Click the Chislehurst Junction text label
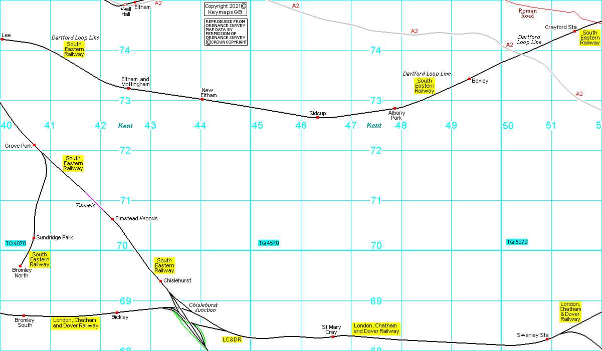The width and height of the screenshot is (602, 351). coord(203,307)
